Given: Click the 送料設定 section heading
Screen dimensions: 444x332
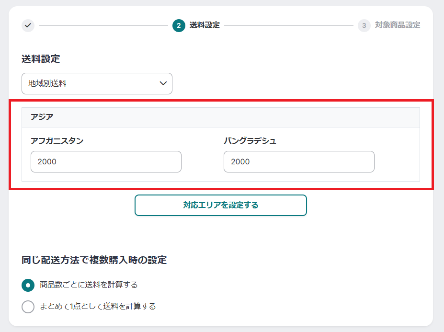Looking at the screenshot, I should point(41,59).
